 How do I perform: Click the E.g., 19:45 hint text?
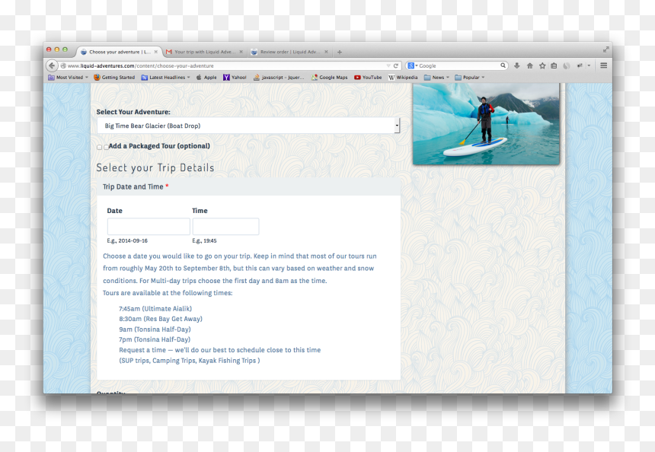204,240
